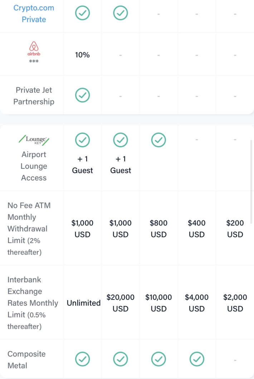
Task: Click first column +1 Guest lounge text
Action: (x=82, y=165)
